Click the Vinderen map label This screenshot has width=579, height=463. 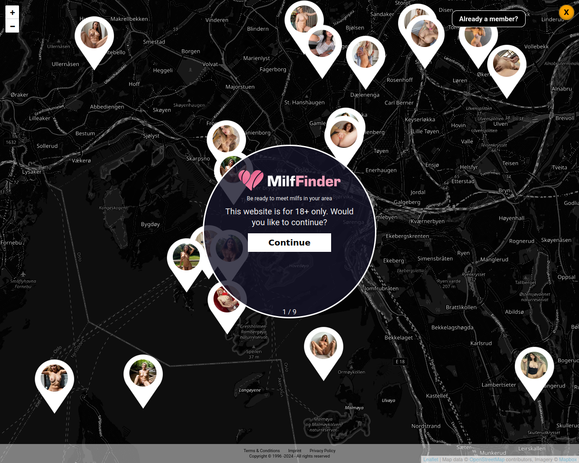tap(217, 20)
